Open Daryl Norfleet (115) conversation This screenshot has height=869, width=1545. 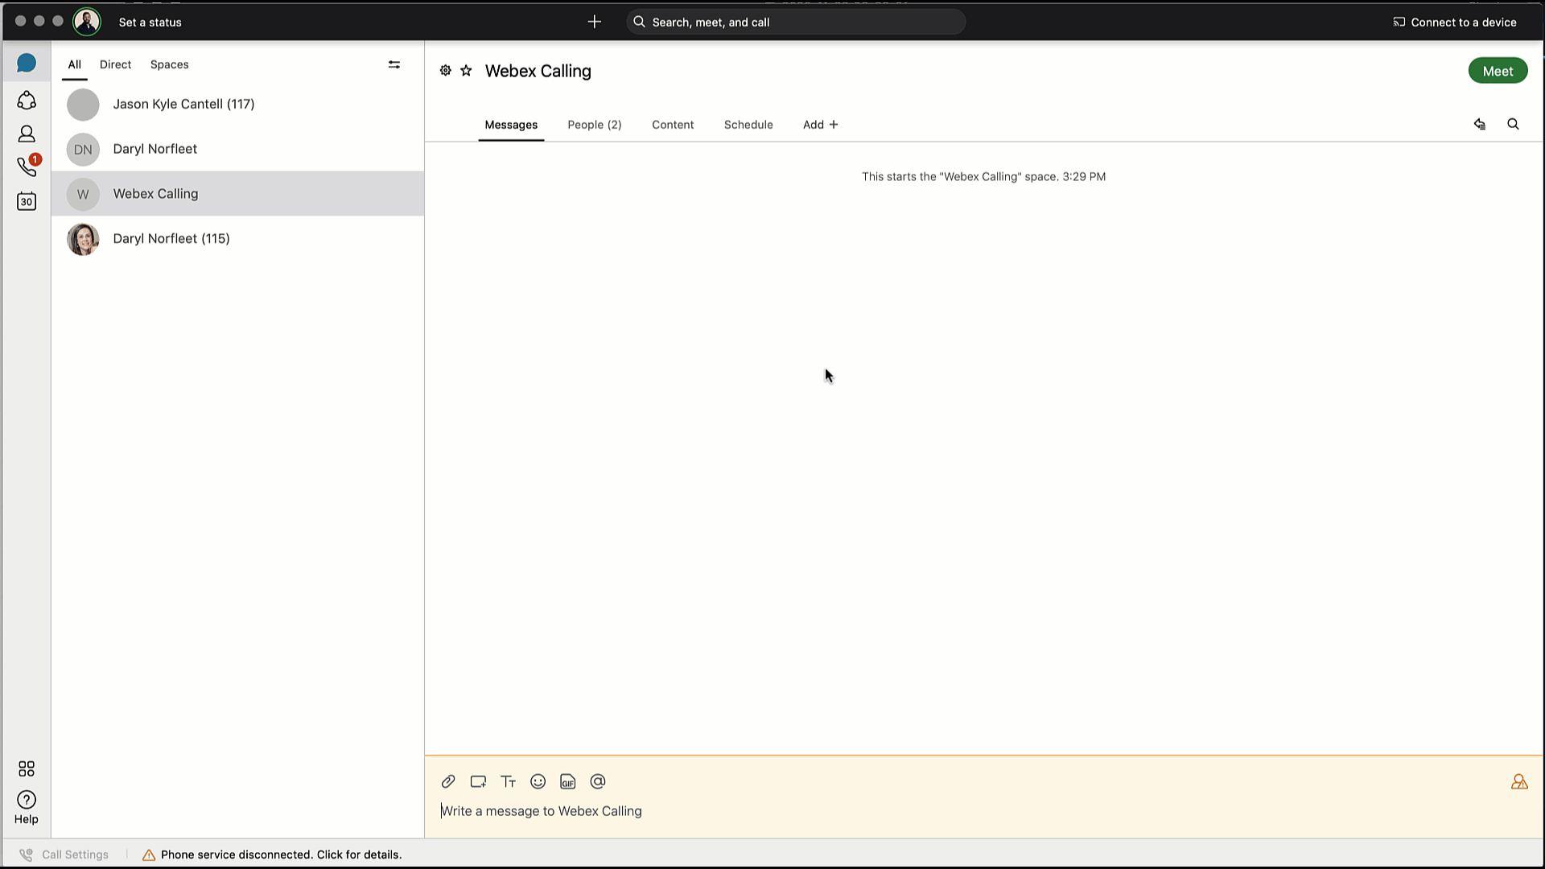coord(237,239)
